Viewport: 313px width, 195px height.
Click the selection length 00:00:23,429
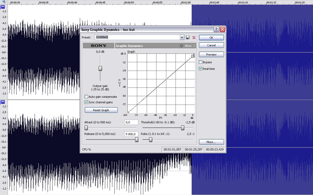tap(215, 149)
